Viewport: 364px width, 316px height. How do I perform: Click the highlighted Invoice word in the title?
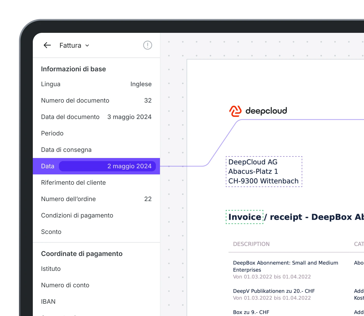pos(245,217)
